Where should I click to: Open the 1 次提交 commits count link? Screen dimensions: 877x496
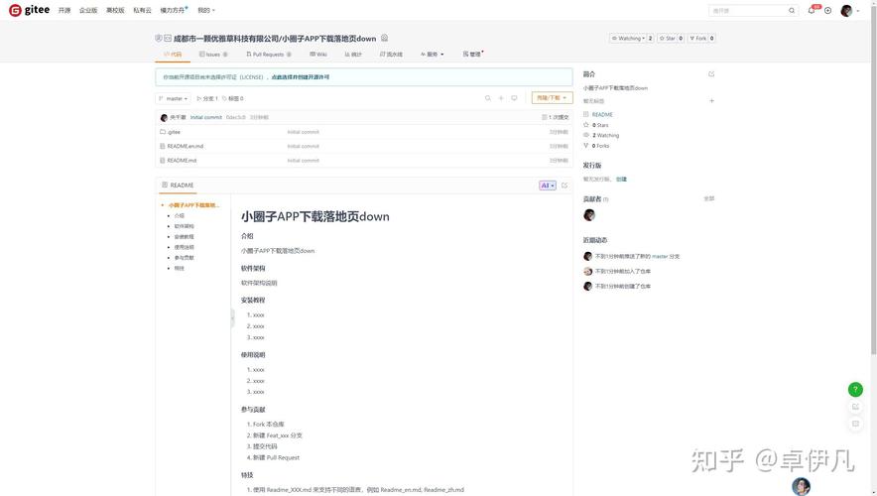(555, 117)
